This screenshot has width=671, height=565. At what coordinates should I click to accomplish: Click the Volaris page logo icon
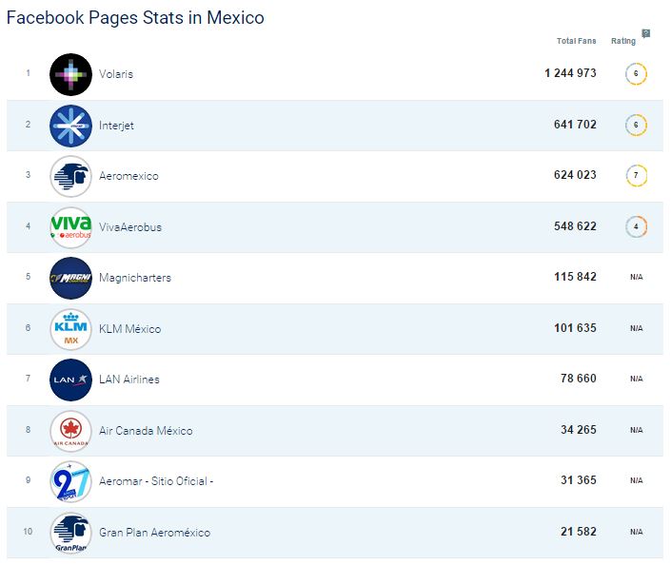coord(70,74)
